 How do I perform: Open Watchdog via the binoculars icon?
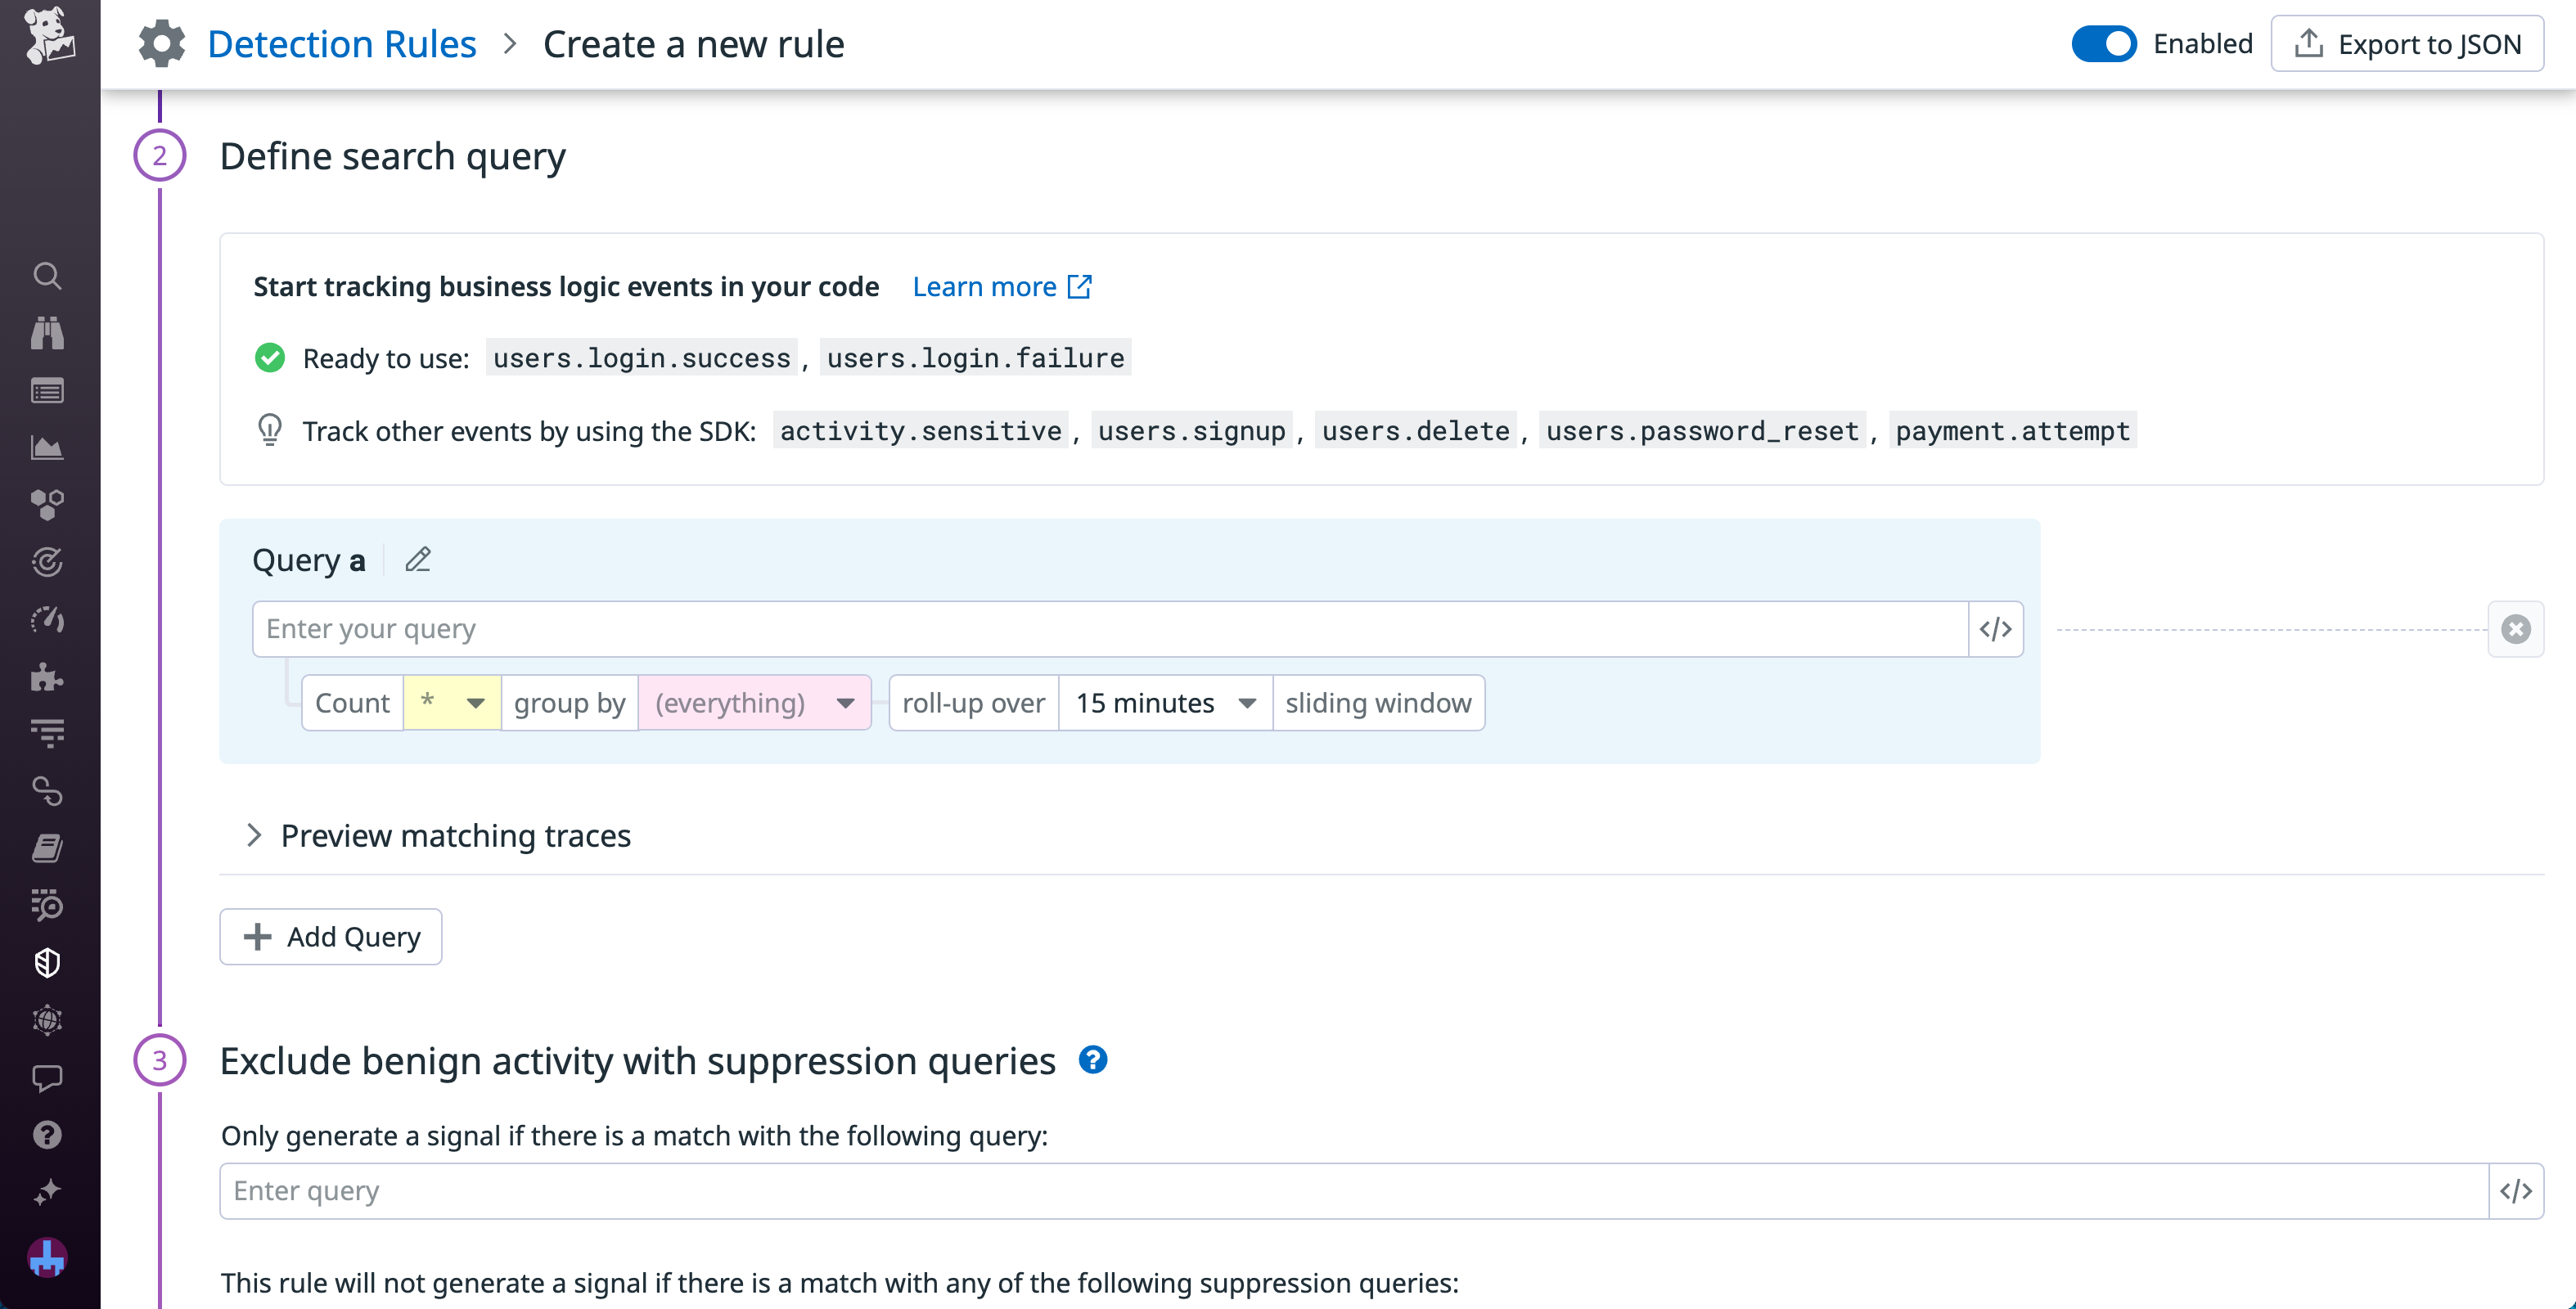click(48, 333)
